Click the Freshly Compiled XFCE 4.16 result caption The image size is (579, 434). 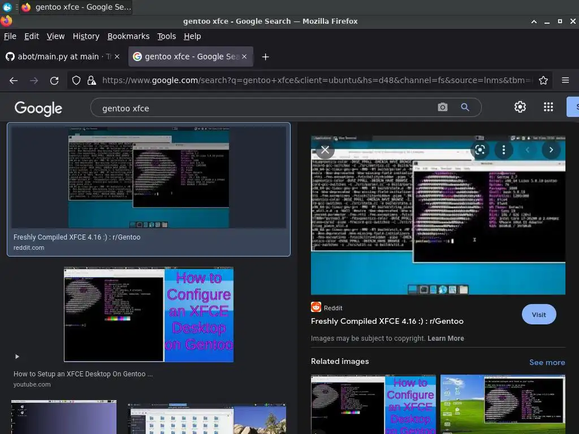(x=77, y=237)
